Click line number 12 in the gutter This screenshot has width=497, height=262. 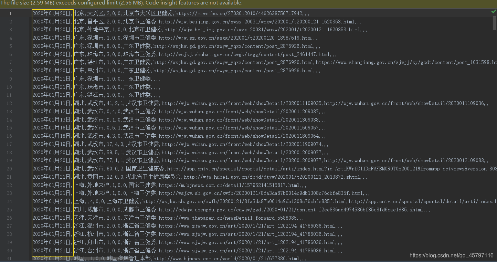point(9,103)
